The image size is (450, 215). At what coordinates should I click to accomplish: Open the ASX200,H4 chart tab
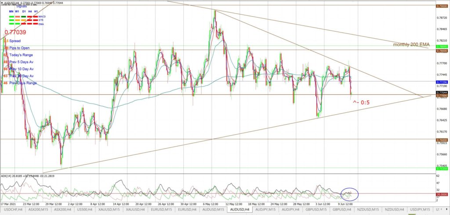pyautogui.click(x=62, y=210)
